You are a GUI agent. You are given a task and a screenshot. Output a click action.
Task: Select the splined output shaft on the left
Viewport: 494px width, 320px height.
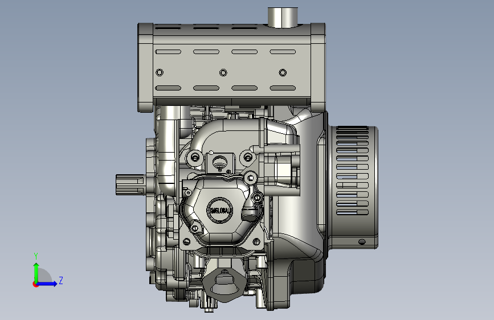[130, 184]
